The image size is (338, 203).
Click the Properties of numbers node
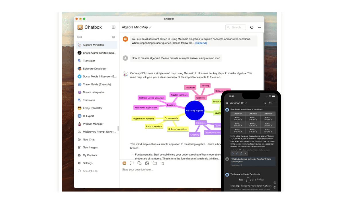(x=143, y=119)
